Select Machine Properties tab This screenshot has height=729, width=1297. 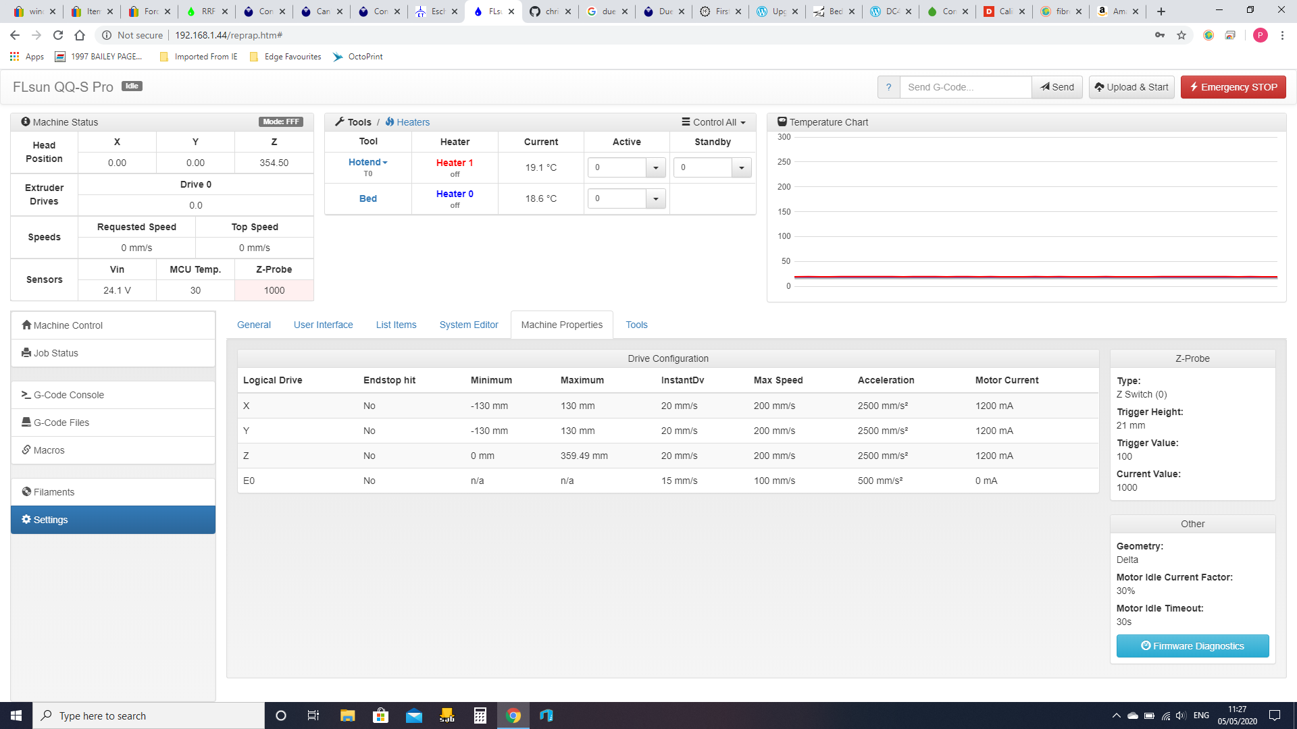[562, 325]
